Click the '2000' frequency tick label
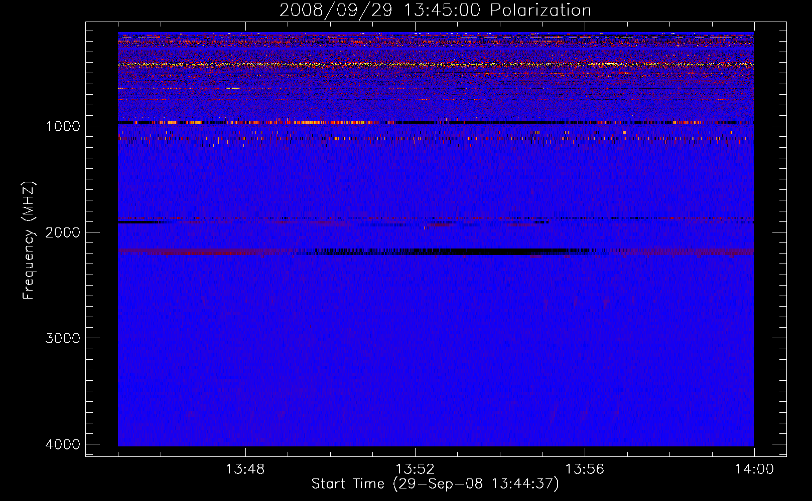The height and width of the screenshot is (501, 812). pyautogui.click(x=63, y=232)
